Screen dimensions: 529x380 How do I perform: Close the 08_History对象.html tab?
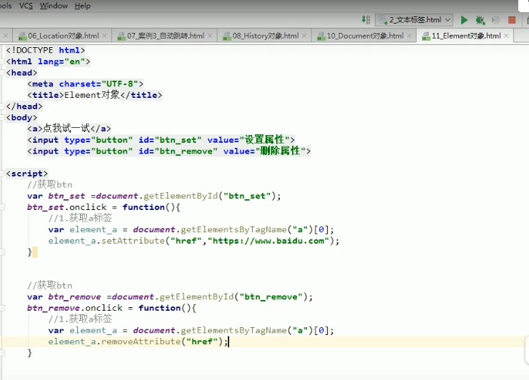point(304,36)
